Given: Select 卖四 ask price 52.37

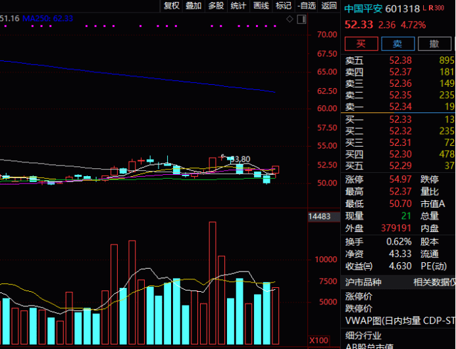Looking at the screenshot, I should (x=401, y=72).
